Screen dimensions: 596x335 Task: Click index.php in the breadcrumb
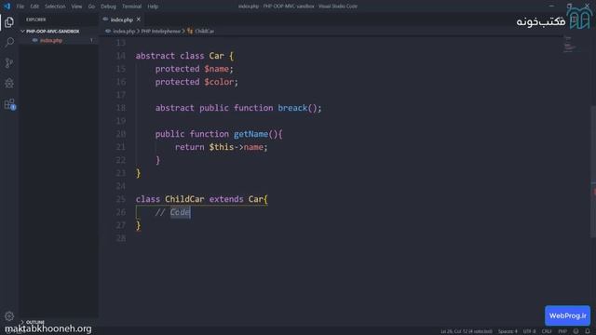(x=124, y=31)
